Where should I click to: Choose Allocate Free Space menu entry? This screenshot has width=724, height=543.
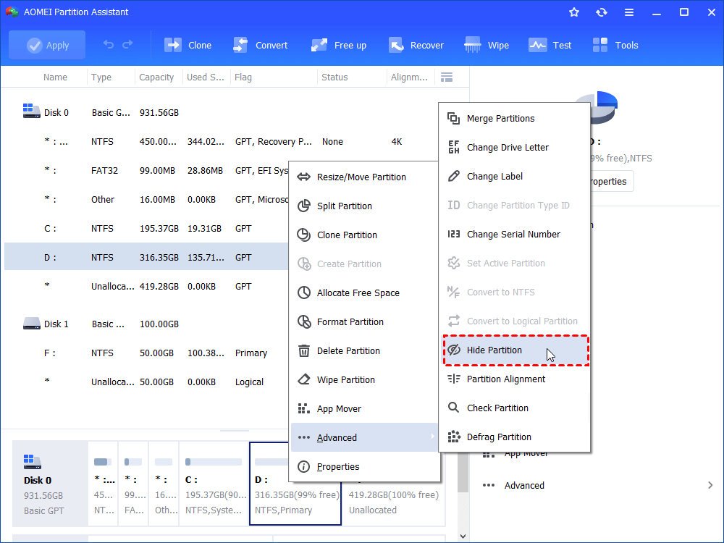[365, 292]
